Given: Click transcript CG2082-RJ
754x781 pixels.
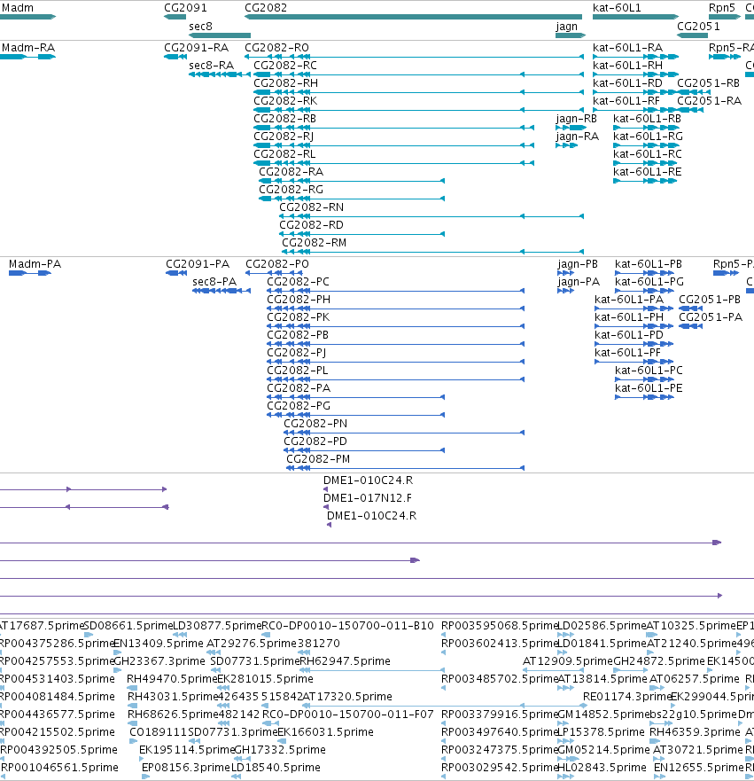Looking at the screenshot, I should pos(284,137).
